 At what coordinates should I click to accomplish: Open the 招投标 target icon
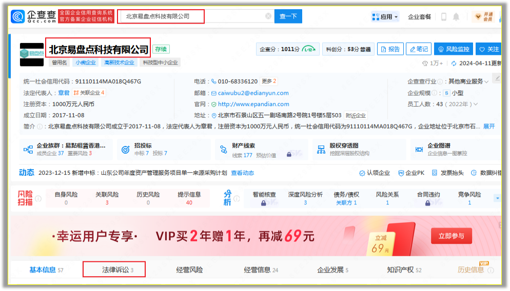coord(126,150)
